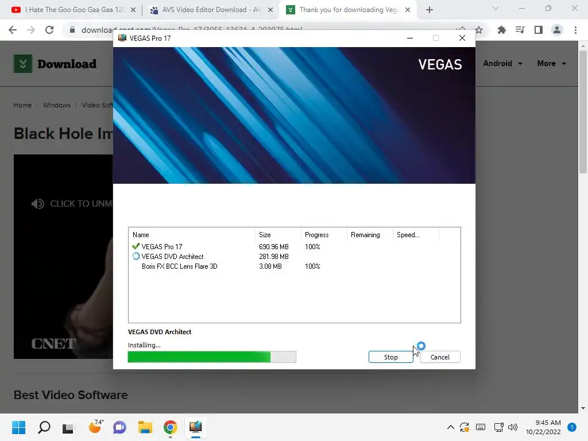Image resolution: width=588 pixels, height=441 pixels.
Task: Click the scrollbar down arrow on the webpage
Action: pyautogui.click(x=583, y=408)
